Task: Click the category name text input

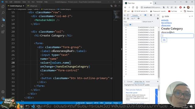Action: click(x=177, y=36)
